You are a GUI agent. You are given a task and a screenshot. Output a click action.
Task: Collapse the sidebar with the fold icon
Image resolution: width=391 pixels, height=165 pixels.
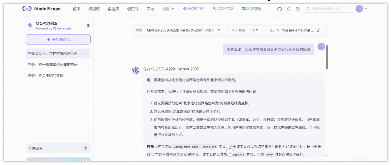(x=88, y=25)
